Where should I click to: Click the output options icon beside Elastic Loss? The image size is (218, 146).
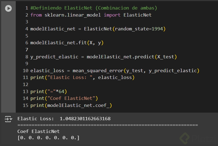(x=8, y=119)
